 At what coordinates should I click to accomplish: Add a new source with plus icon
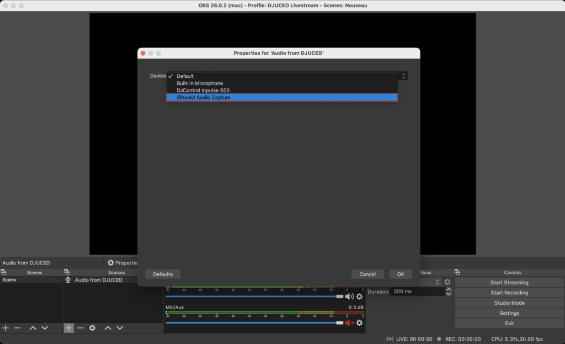click(68, 328)
